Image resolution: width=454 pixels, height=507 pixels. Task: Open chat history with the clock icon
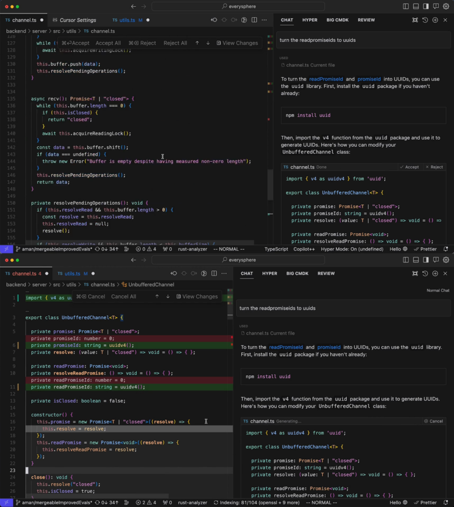tap(424, 19)
